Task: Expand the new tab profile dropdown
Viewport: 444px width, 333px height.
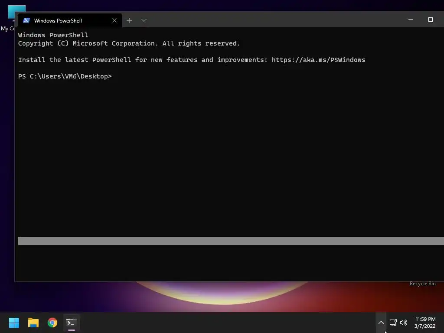Action: pos(144,20)
